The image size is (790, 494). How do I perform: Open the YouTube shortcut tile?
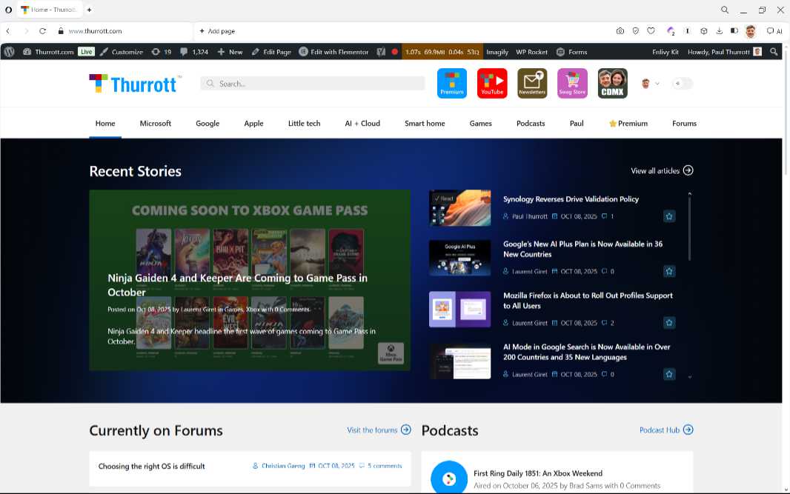491,83
